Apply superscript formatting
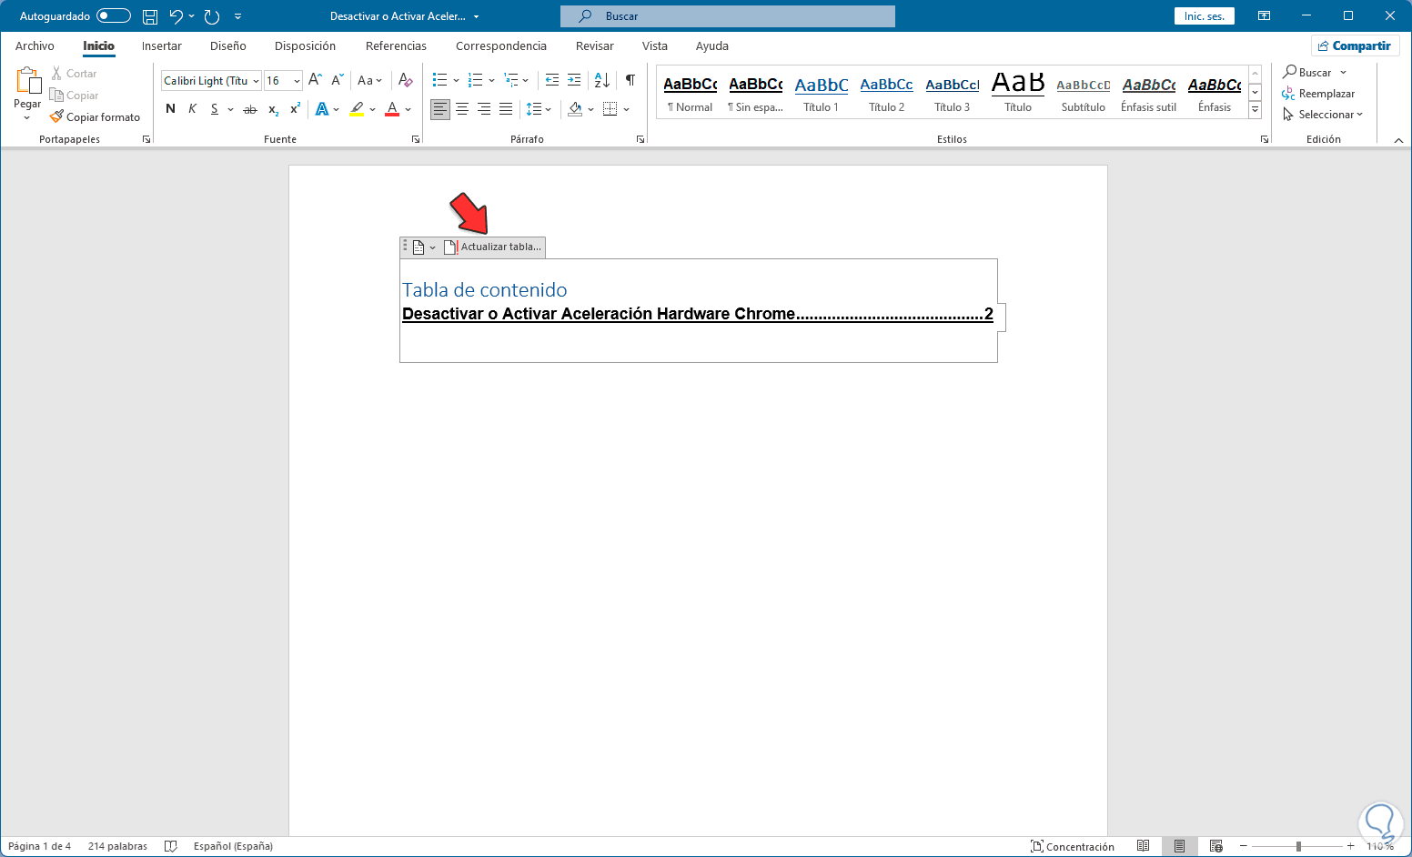Viewport: 1412px width, 857px height. (x=295, y=109)
